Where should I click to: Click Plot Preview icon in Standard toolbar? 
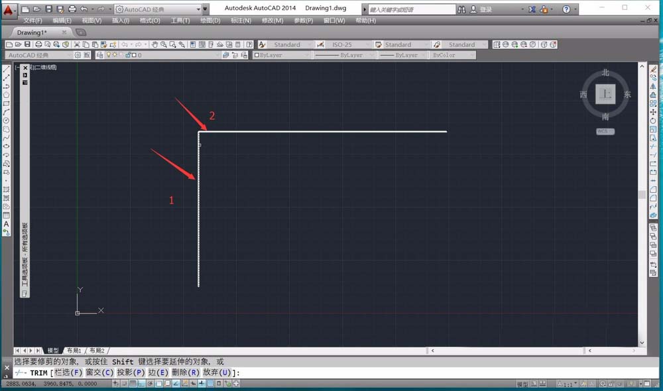pos(47,44)
